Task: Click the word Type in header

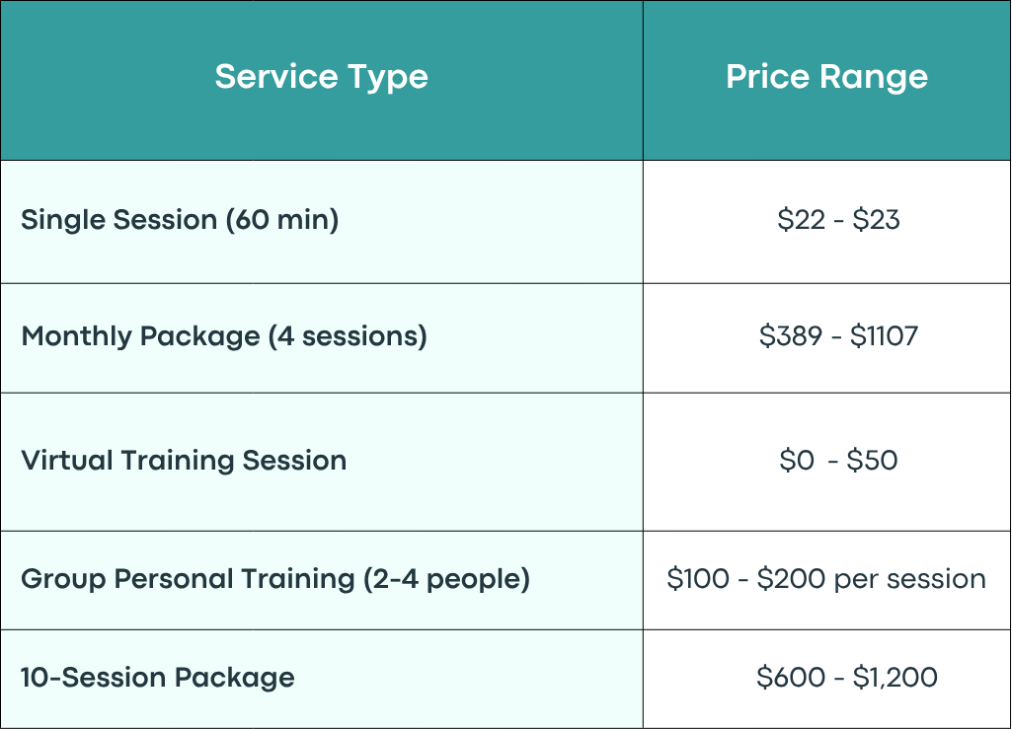Action: coord(388,79)
